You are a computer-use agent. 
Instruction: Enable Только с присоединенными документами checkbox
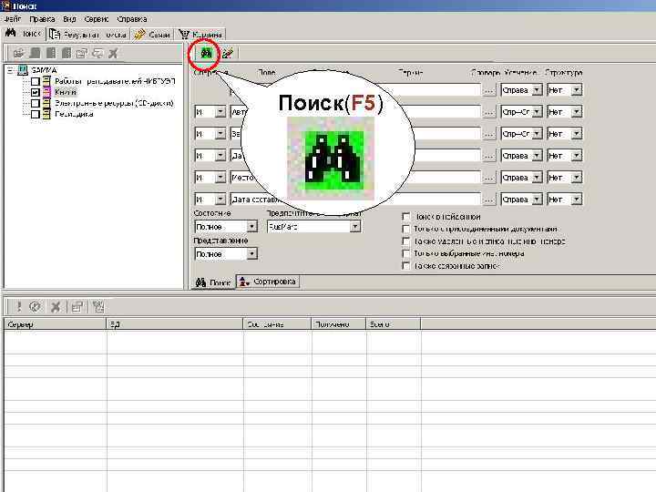[405, 229]
